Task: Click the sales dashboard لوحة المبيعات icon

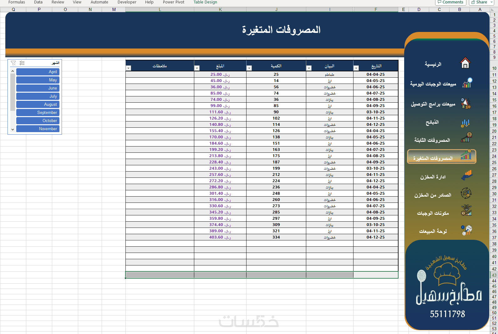Action: pos(467,230)
